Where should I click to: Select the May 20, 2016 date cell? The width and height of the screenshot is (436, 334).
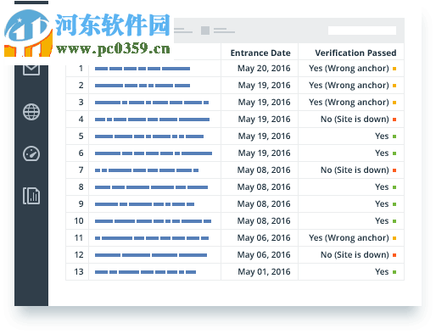click(264, 69)
